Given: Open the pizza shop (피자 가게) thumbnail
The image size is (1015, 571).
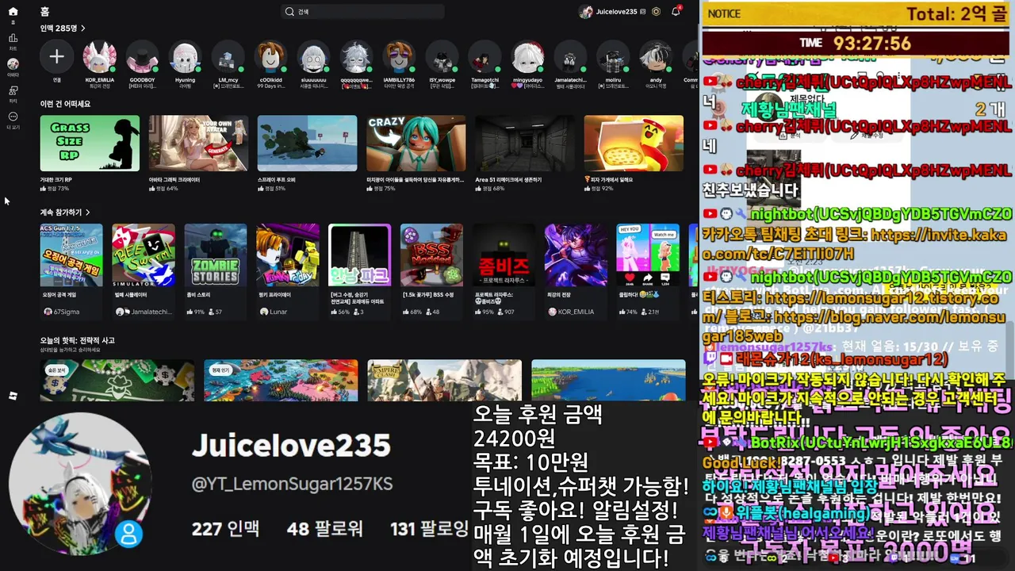Looking at the screenshot, I should tap(634, 144).
